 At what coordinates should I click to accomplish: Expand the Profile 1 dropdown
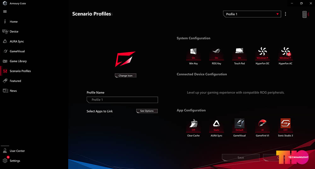coord(252,14)
